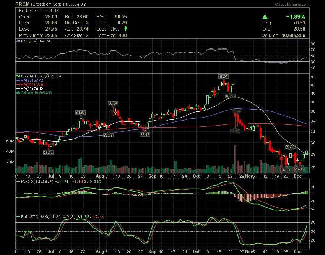Screen dimensions: 325x255
Task: Select the Open value 28.01
Action: [x=51, y=17]
